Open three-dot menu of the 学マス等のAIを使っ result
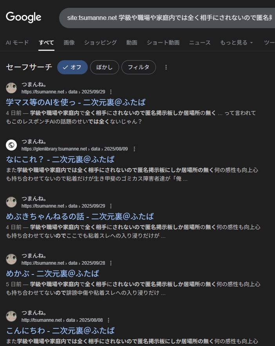Screen dimensions: 275x346 tap(111, 92)
